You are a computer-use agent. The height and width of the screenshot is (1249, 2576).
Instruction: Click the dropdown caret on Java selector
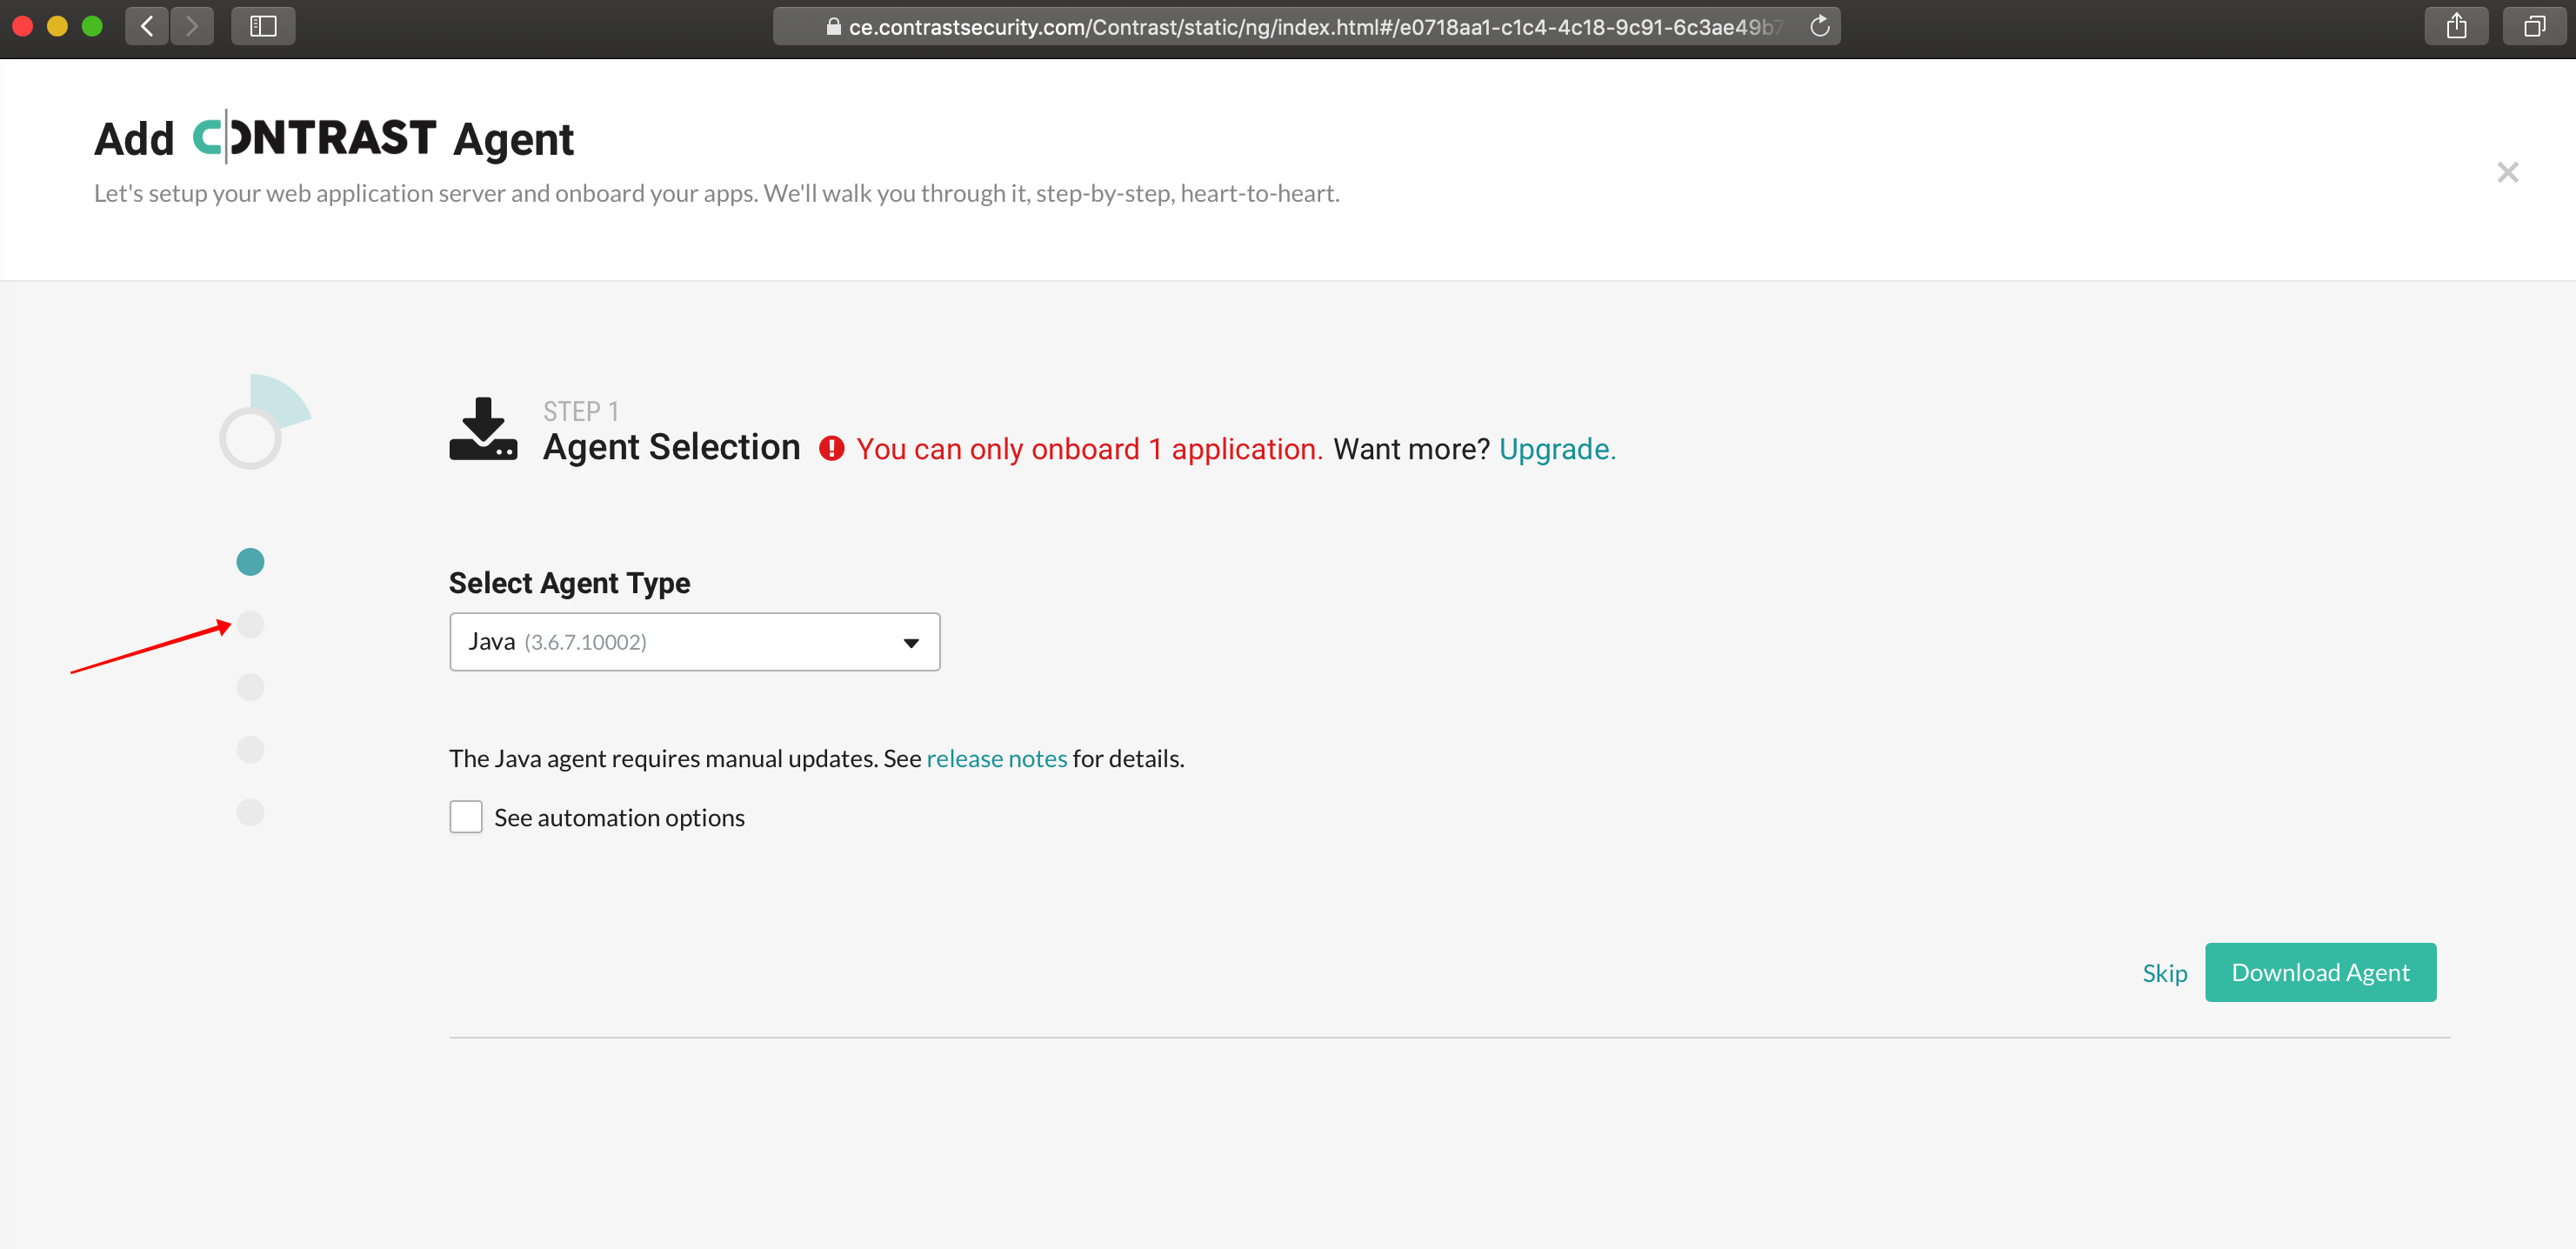pos(910,643)
